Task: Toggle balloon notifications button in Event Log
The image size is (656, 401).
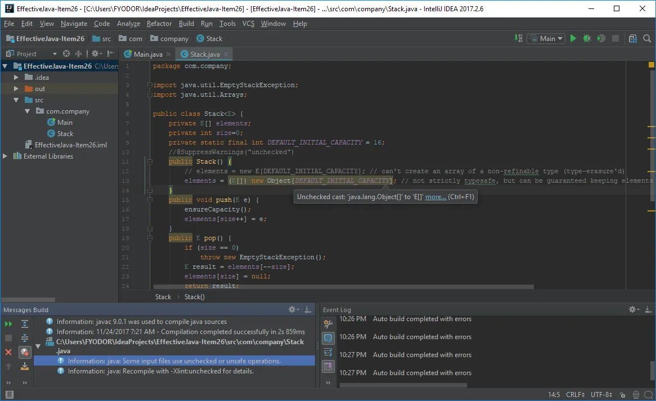Action: click(x=328, y=338)
